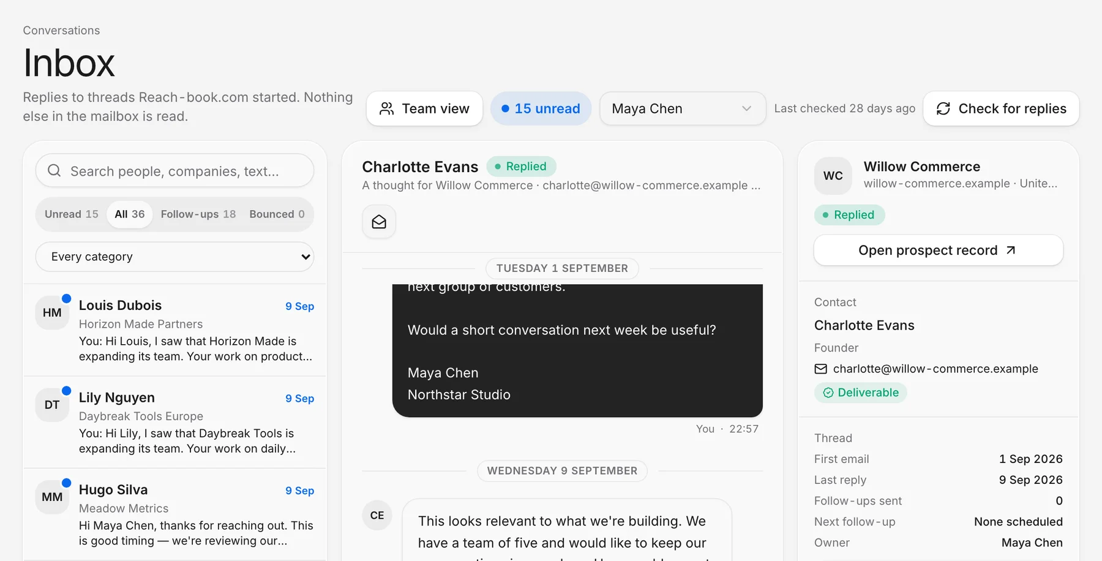Switch to the Unread 15 tab
Viewport: 1102px width, 561px height.
(71, 214)
